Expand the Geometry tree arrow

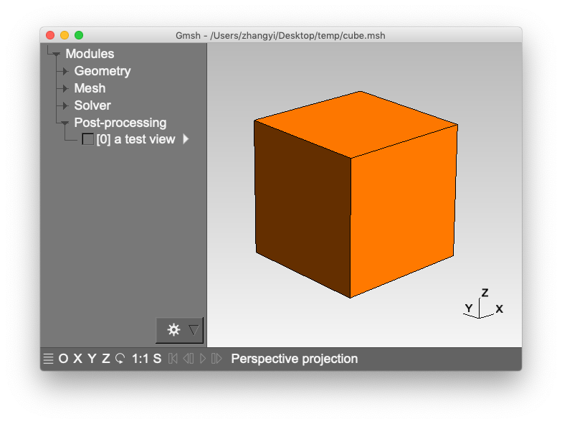(x=65, y=72)
